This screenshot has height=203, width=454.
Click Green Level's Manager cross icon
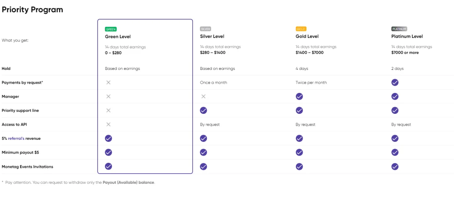(108, 96)
